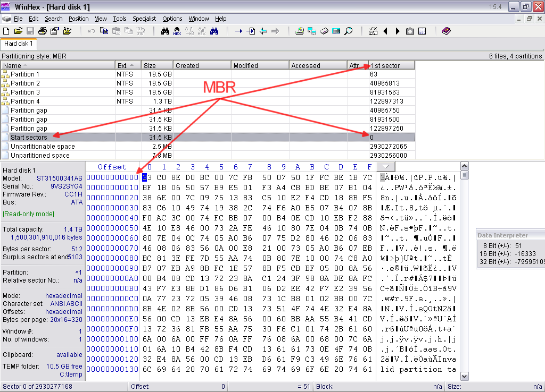
Task: Click 'hexadecimal' value next to Mode
Action: (64, 295)
